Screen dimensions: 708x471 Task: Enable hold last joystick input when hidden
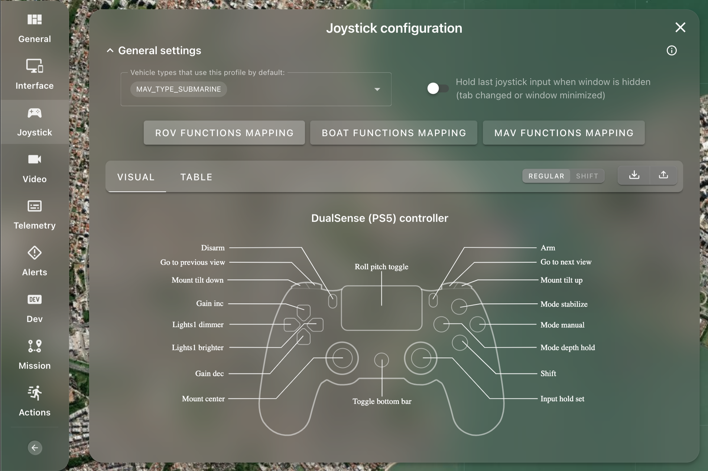[x=437, y=88]
